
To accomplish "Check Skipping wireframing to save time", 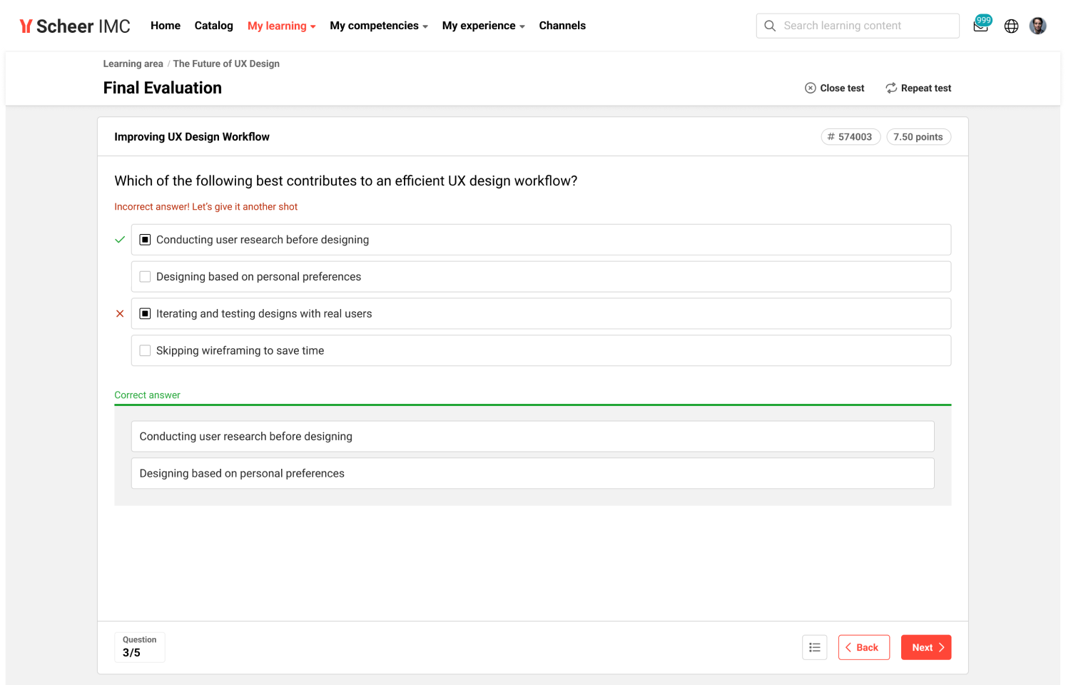I will (x=145, y=351).
